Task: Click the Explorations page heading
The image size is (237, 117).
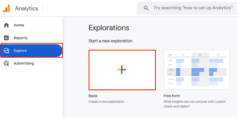Action: [x=109, y=28]
